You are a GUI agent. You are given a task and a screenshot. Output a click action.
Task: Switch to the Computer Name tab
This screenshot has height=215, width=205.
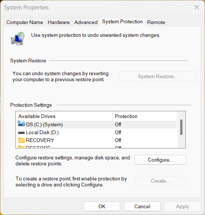[25, 22]
